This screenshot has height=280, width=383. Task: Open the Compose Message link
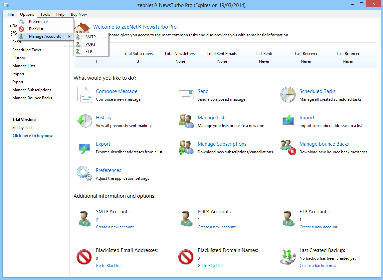[116, 91]
